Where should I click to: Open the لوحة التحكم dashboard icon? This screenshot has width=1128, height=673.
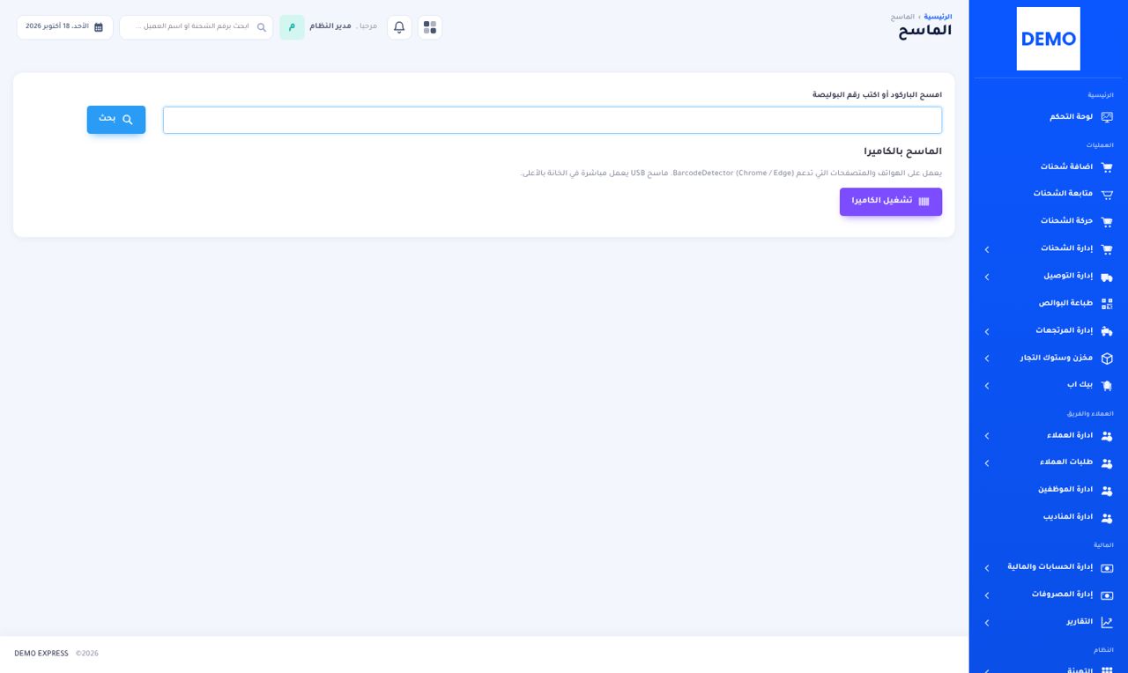tap(1107, 117)
